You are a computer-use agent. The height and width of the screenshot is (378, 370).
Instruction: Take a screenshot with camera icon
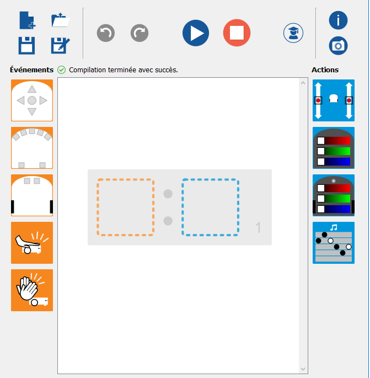tap(338, 46)
